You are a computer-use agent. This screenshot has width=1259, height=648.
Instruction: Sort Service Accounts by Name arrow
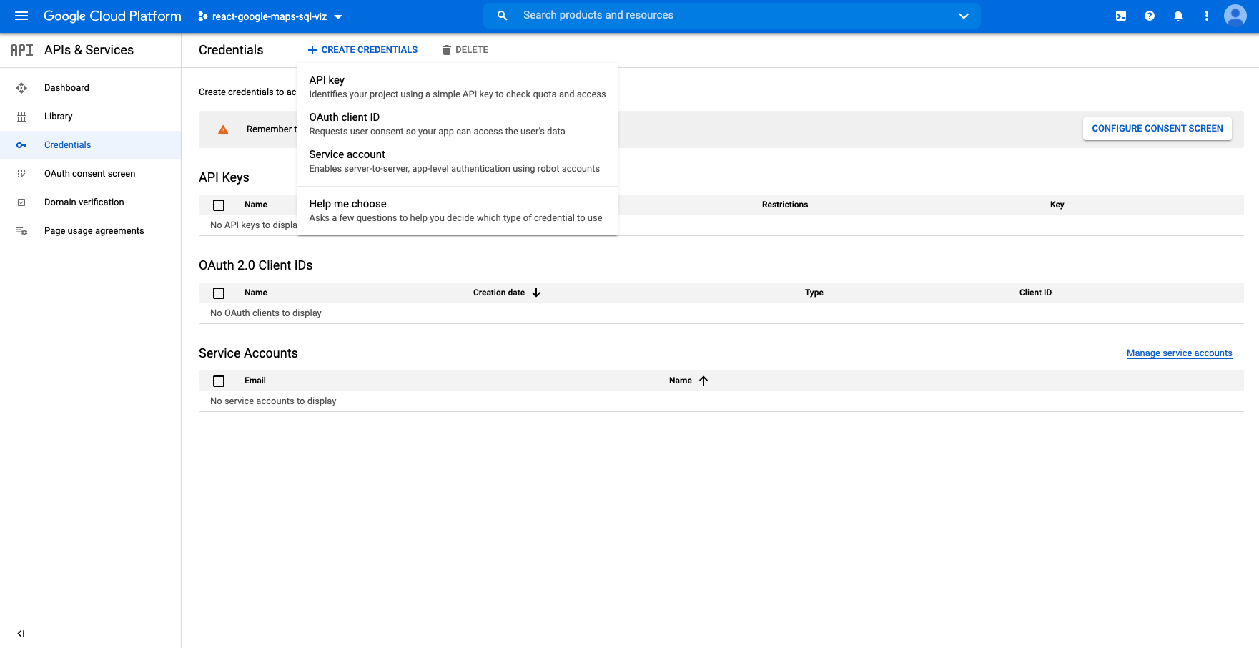(703, 381)
